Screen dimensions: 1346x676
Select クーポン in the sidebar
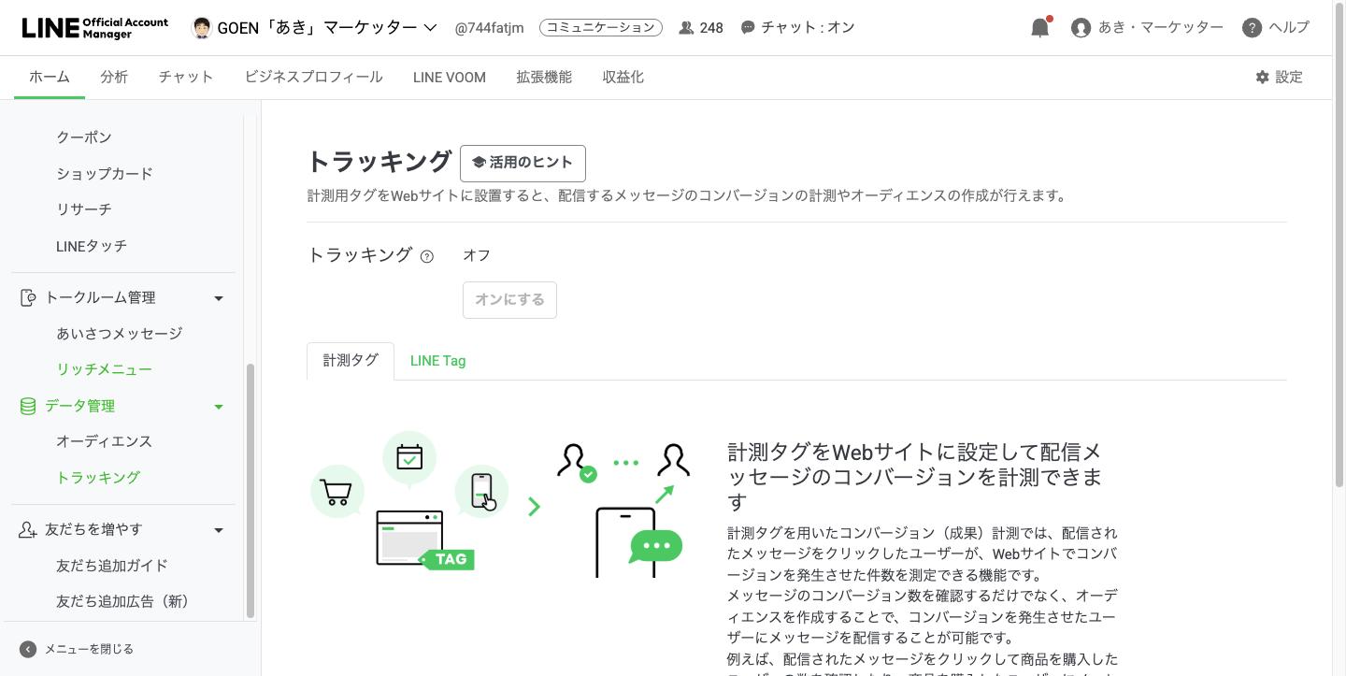(x=84, y=137)
